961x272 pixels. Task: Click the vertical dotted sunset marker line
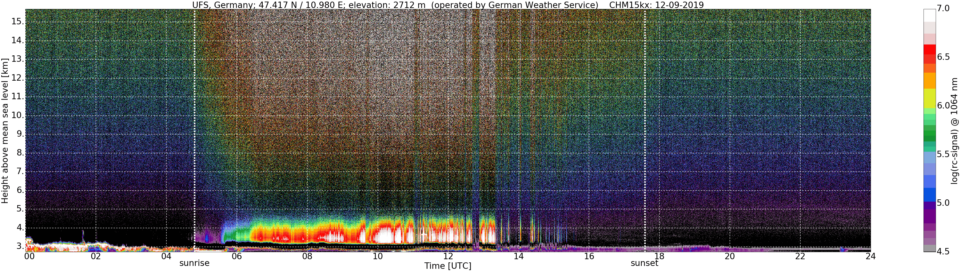[645, 131]
